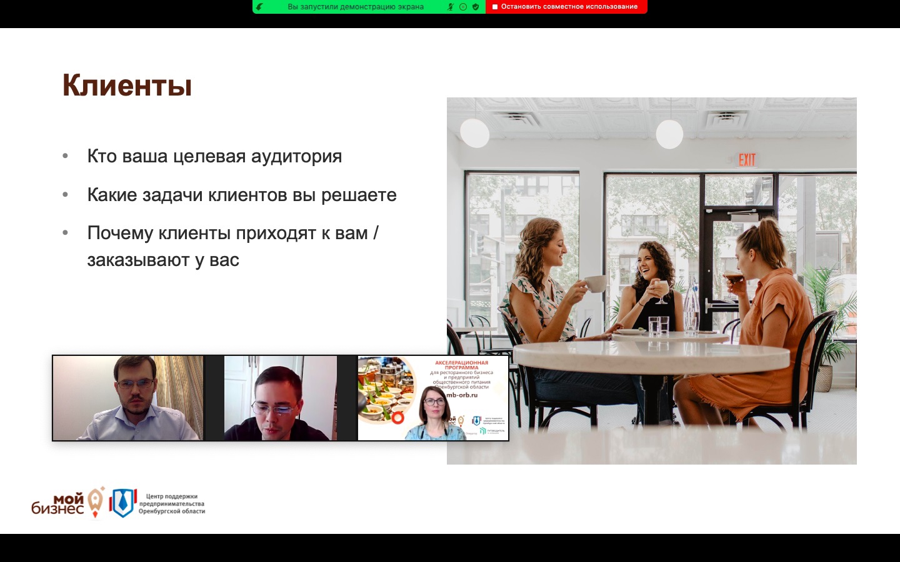Viewport: 900px width, 562px height.
Task: Select the video tile of man in dark shirt
Action: click(281, 398)
